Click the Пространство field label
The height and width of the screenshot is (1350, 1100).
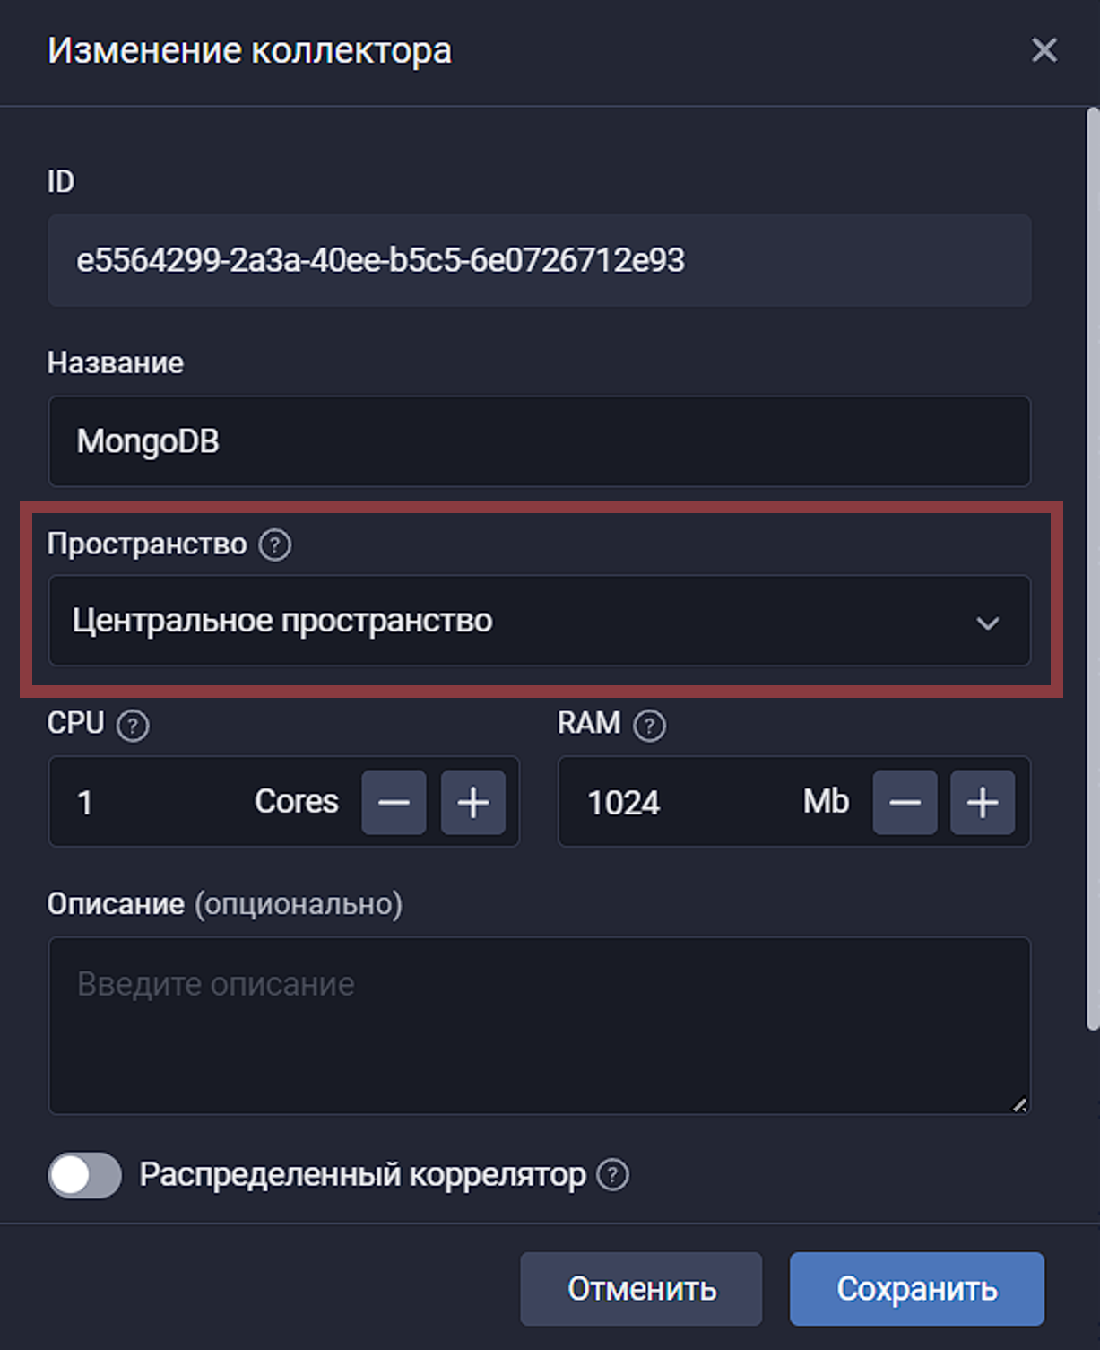[x=147, y=544]
